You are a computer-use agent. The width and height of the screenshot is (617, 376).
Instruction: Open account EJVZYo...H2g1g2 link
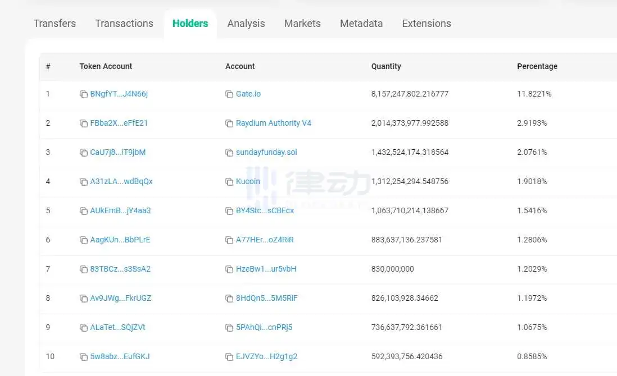(x=266, y=356)
